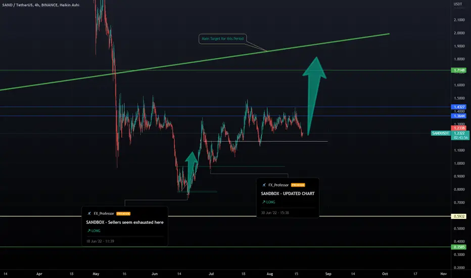Click the LONG label in the 18 Jun card
471x278 pixels.
coord(93,231)
